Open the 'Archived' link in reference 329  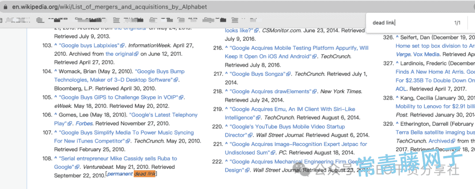pyautogui.click(x=439, y=141)
